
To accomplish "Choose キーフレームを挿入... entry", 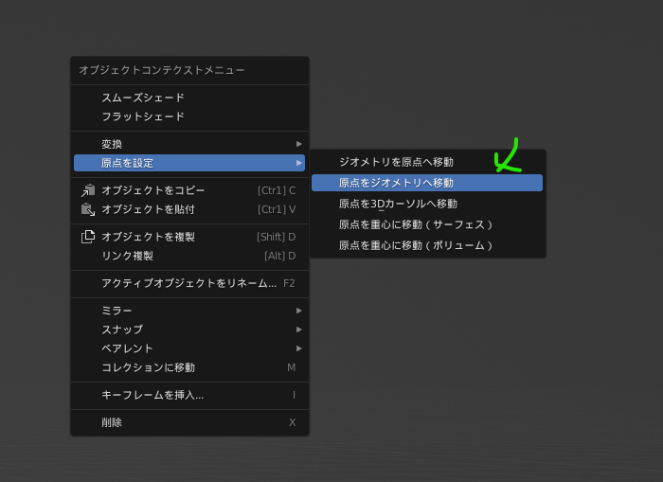I will [x=189, y=395].
